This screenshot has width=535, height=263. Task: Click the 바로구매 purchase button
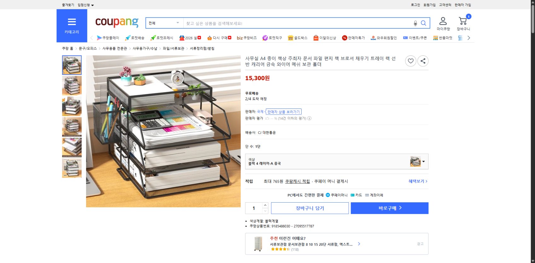pyautogui.click(x=389, y=208)
